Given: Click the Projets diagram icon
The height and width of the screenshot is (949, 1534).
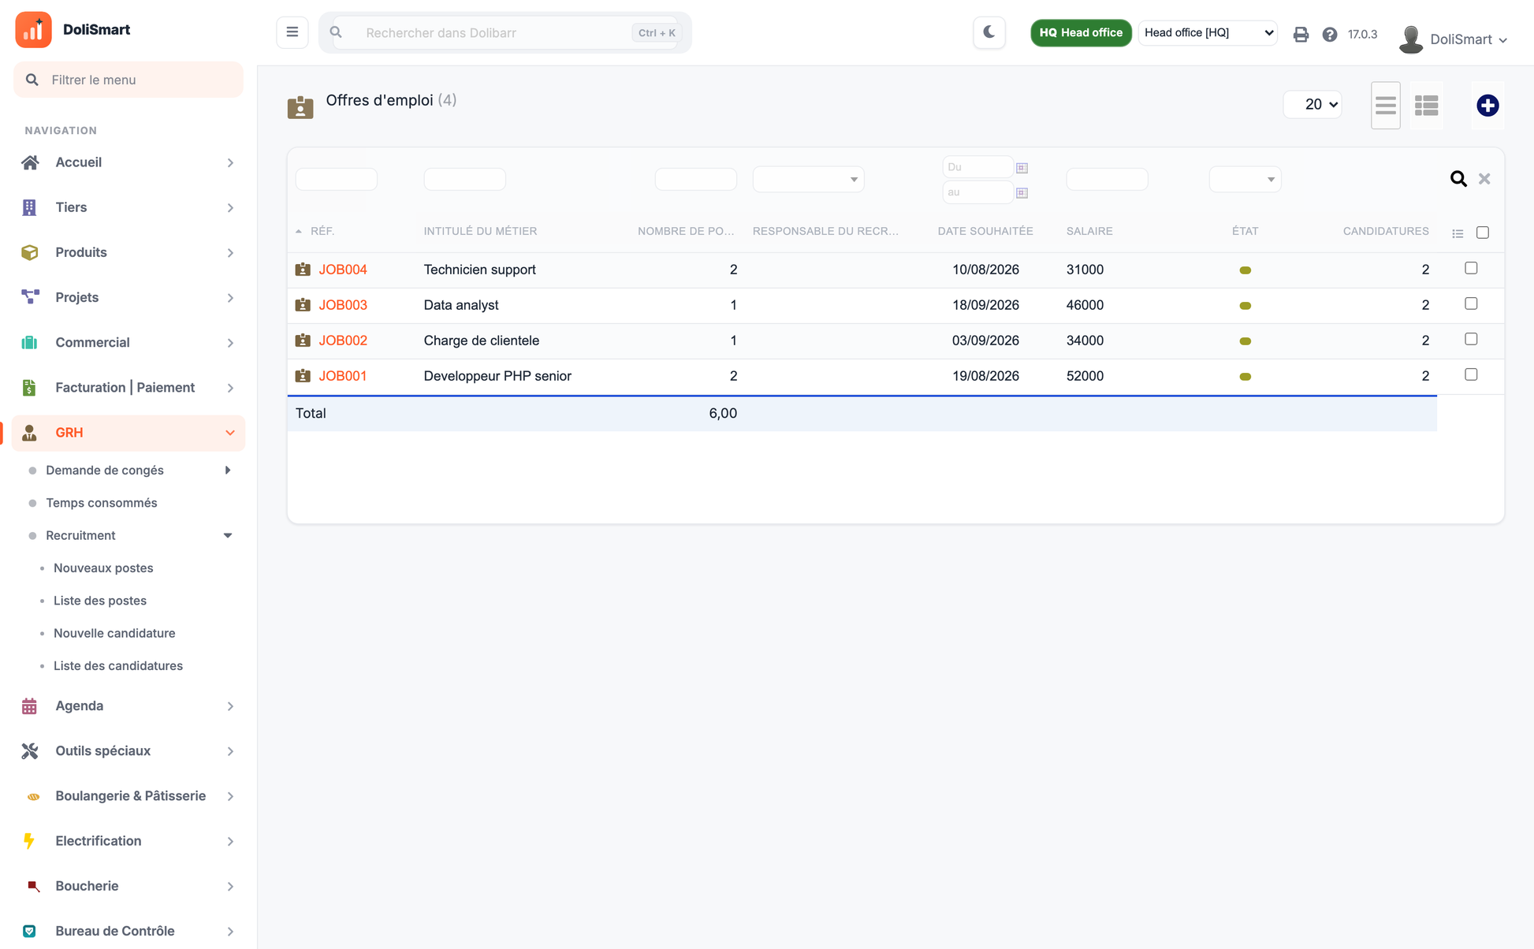Looking at the screenshot, I should pyautogui.click(x=30, y=297).
